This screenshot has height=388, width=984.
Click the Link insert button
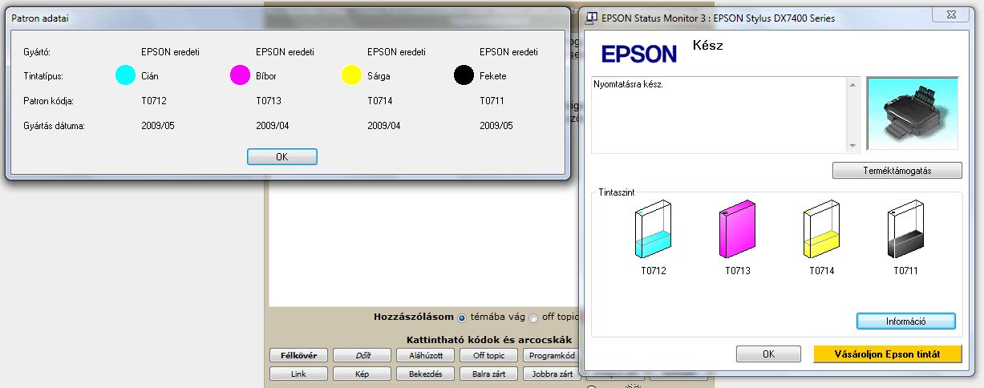click(x=298, y=374)
